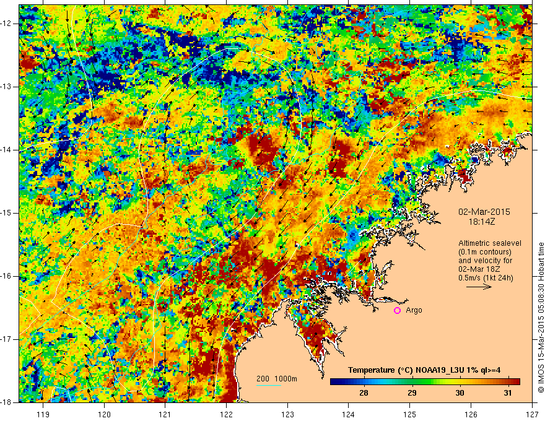Click the magenta Argo float marker circle
Image resolution: width=545 pixels, height=421 pixels.
(397, 311)
